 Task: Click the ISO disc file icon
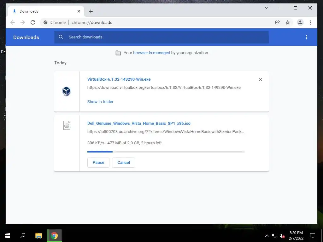point(67,125)
